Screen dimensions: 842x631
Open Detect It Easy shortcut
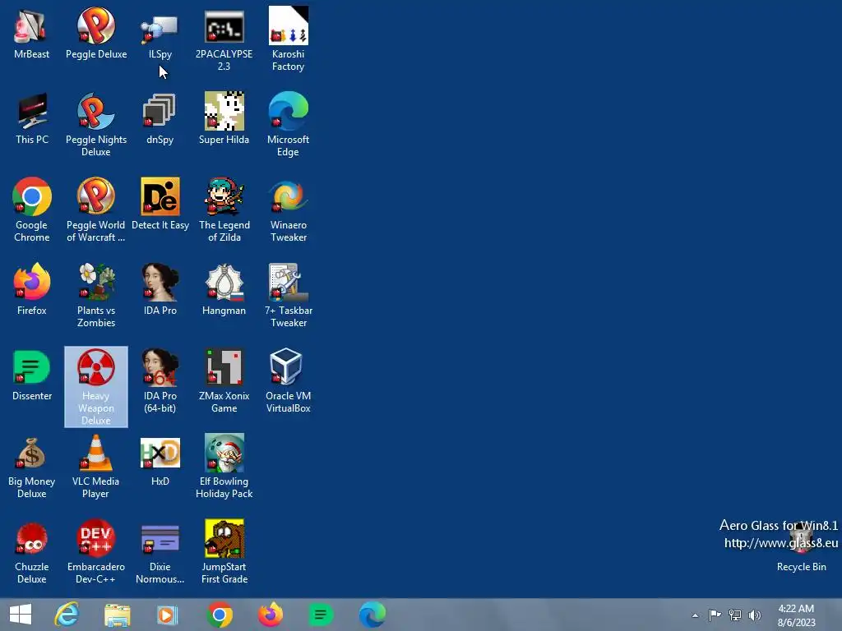pos(160,204)
